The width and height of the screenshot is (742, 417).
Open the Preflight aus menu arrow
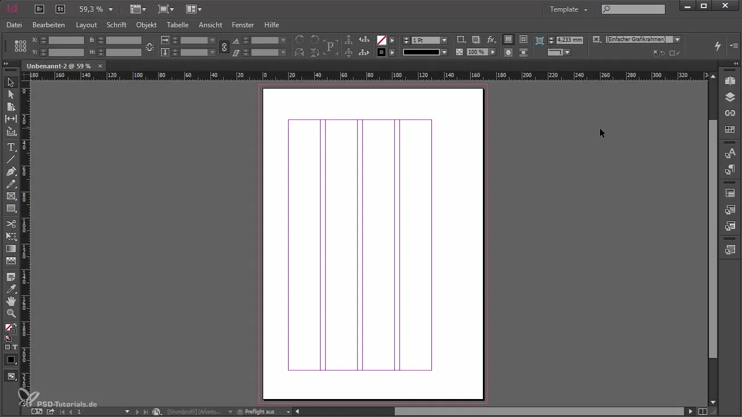(x=288, y=412)
